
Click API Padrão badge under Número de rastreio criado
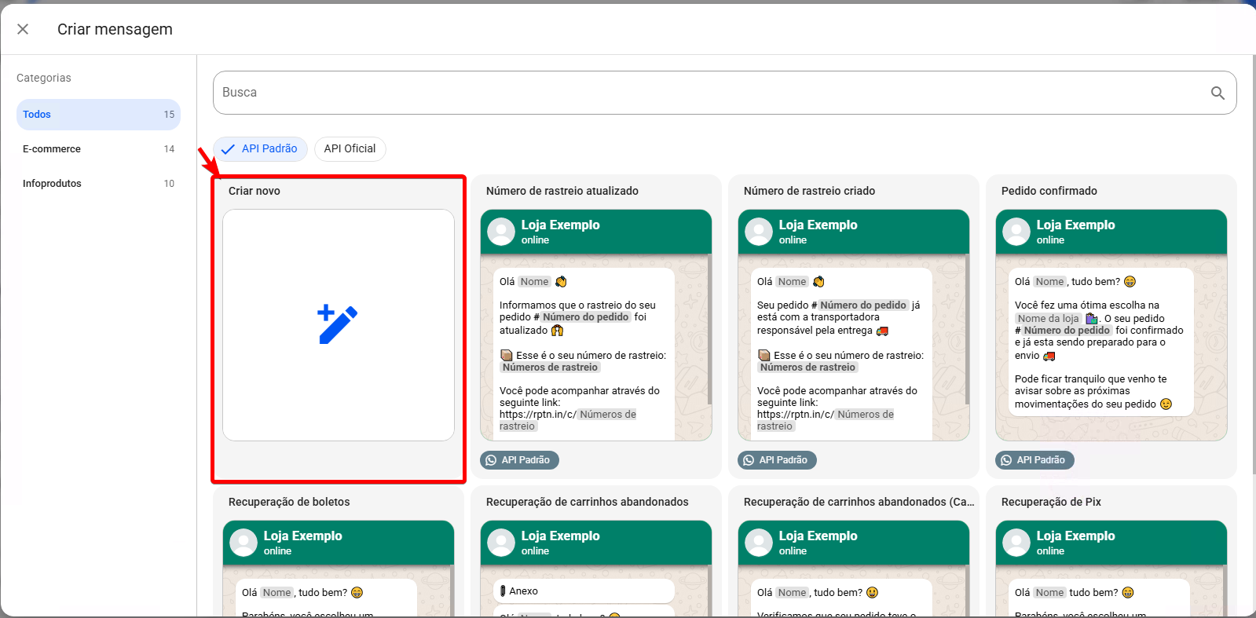tap(777, 460)
